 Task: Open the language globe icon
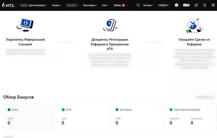[213, 5]
